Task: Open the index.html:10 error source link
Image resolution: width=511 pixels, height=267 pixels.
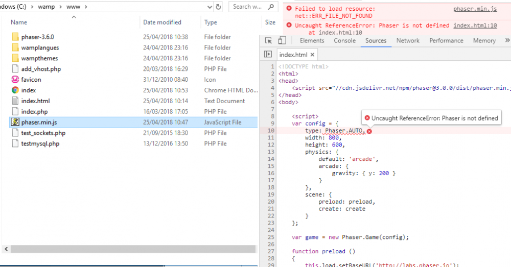Action: pyautogui.click(x=475, y=26)
